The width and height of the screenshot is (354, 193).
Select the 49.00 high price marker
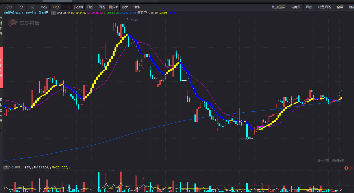coord(134,20)
